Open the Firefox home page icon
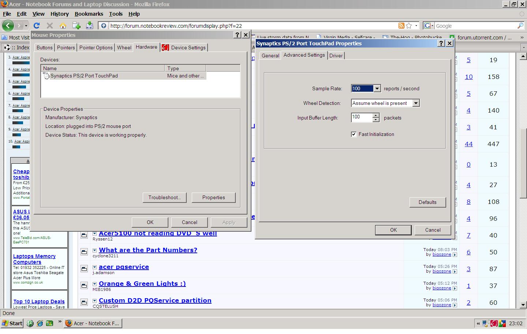This screenshot has height=334, width=527. pos(63,26)
